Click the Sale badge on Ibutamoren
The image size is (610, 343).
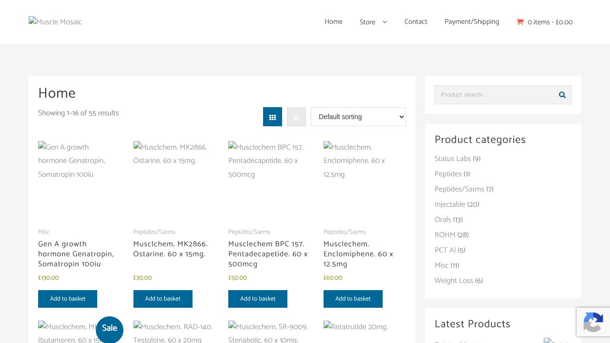(110, 329)
